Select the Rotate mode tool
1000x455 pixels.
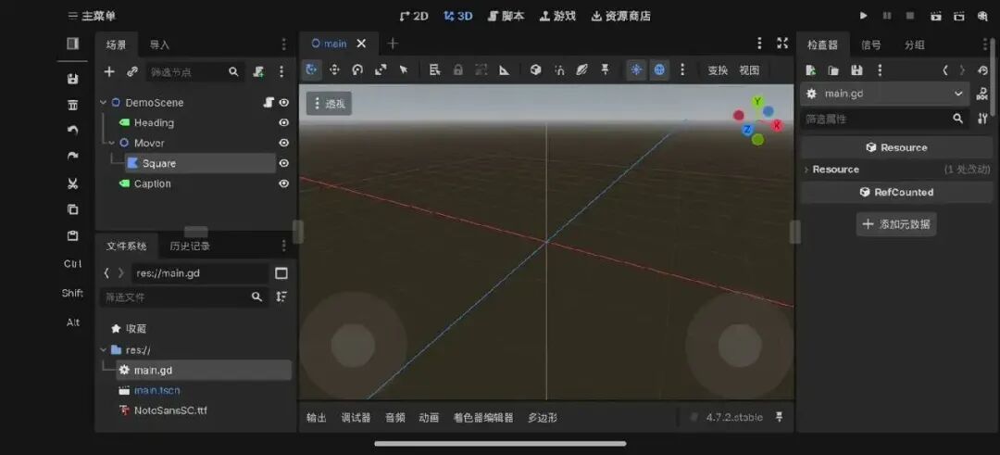point(357,70)
